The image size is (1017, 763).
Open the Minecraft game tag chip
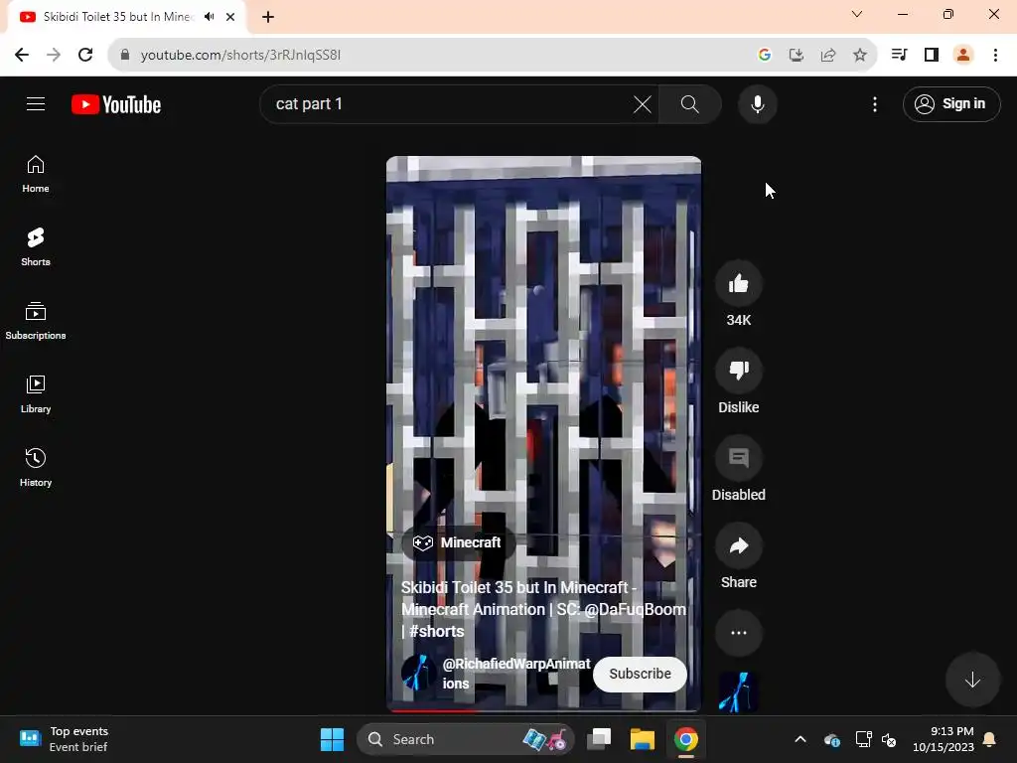click(458, 542)
